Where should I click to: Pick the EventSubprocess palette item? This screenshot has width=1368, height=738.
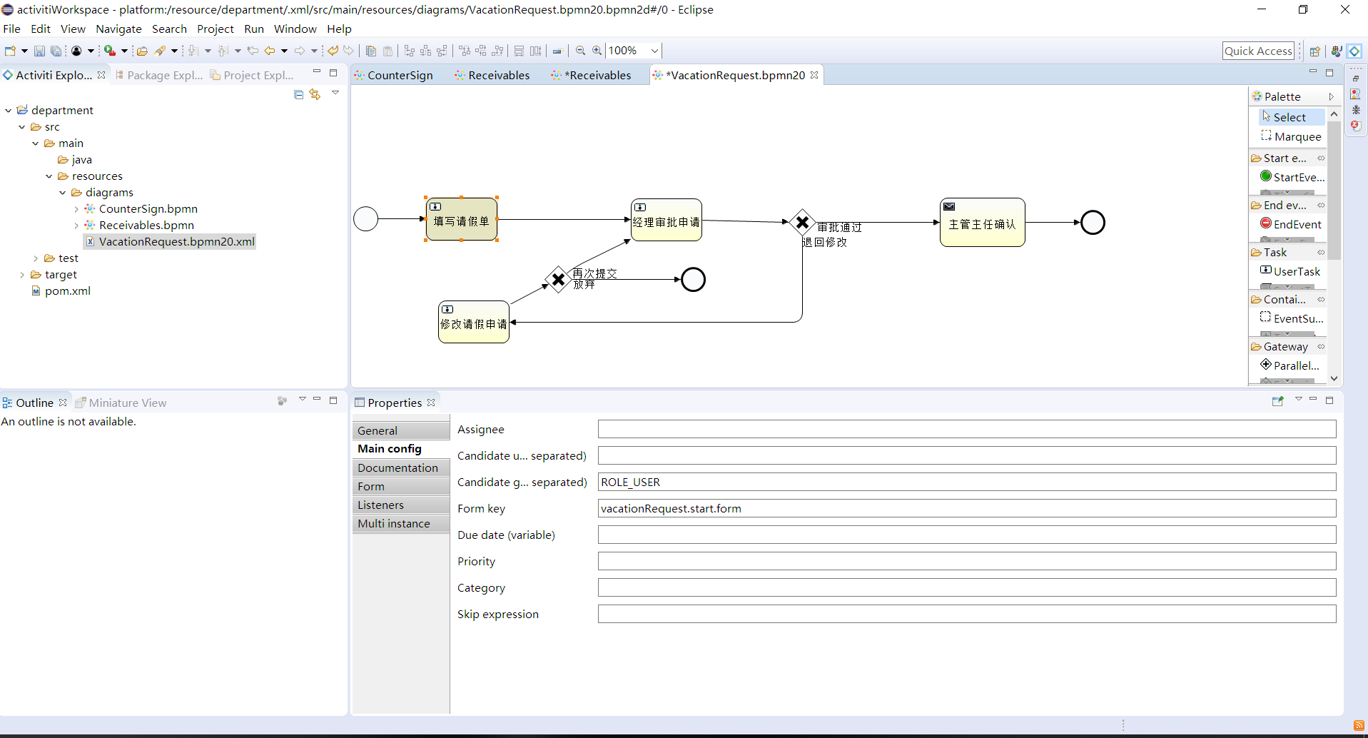click(x=1292, y=318)
